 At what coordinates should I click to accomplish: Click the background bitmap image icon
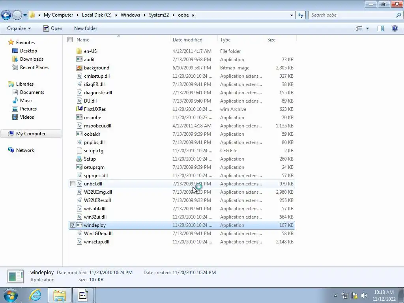tap(79, 68)
